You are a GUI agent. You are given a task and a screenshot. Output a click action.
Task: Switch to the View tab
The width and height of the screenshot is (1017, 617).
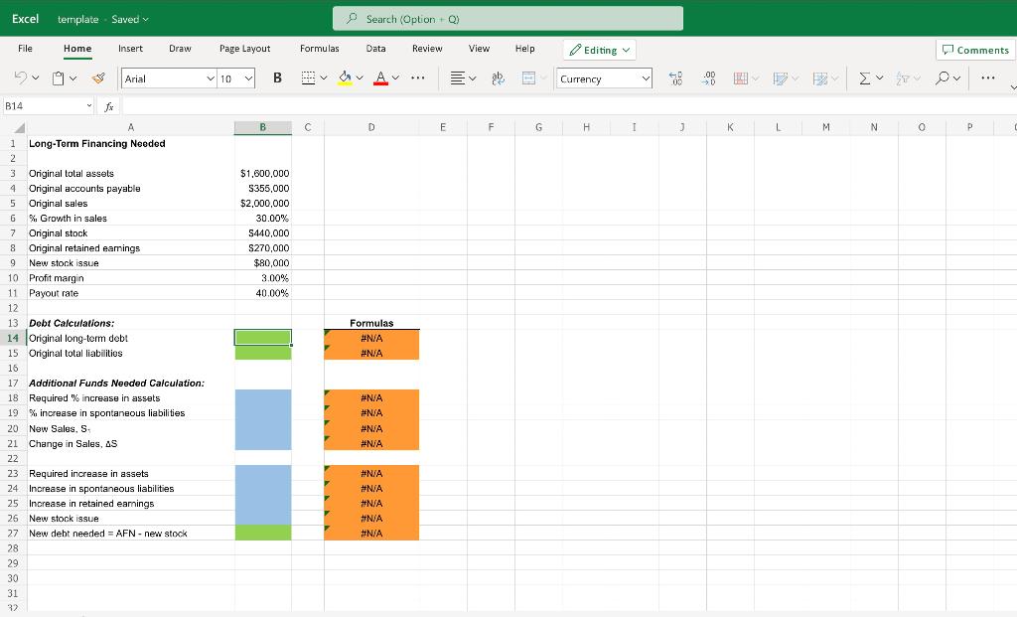(479, 49)
